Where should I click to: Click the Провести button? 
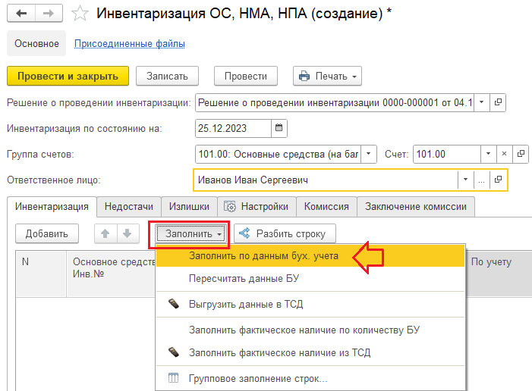pyautogui.click(x=246, y=77)
